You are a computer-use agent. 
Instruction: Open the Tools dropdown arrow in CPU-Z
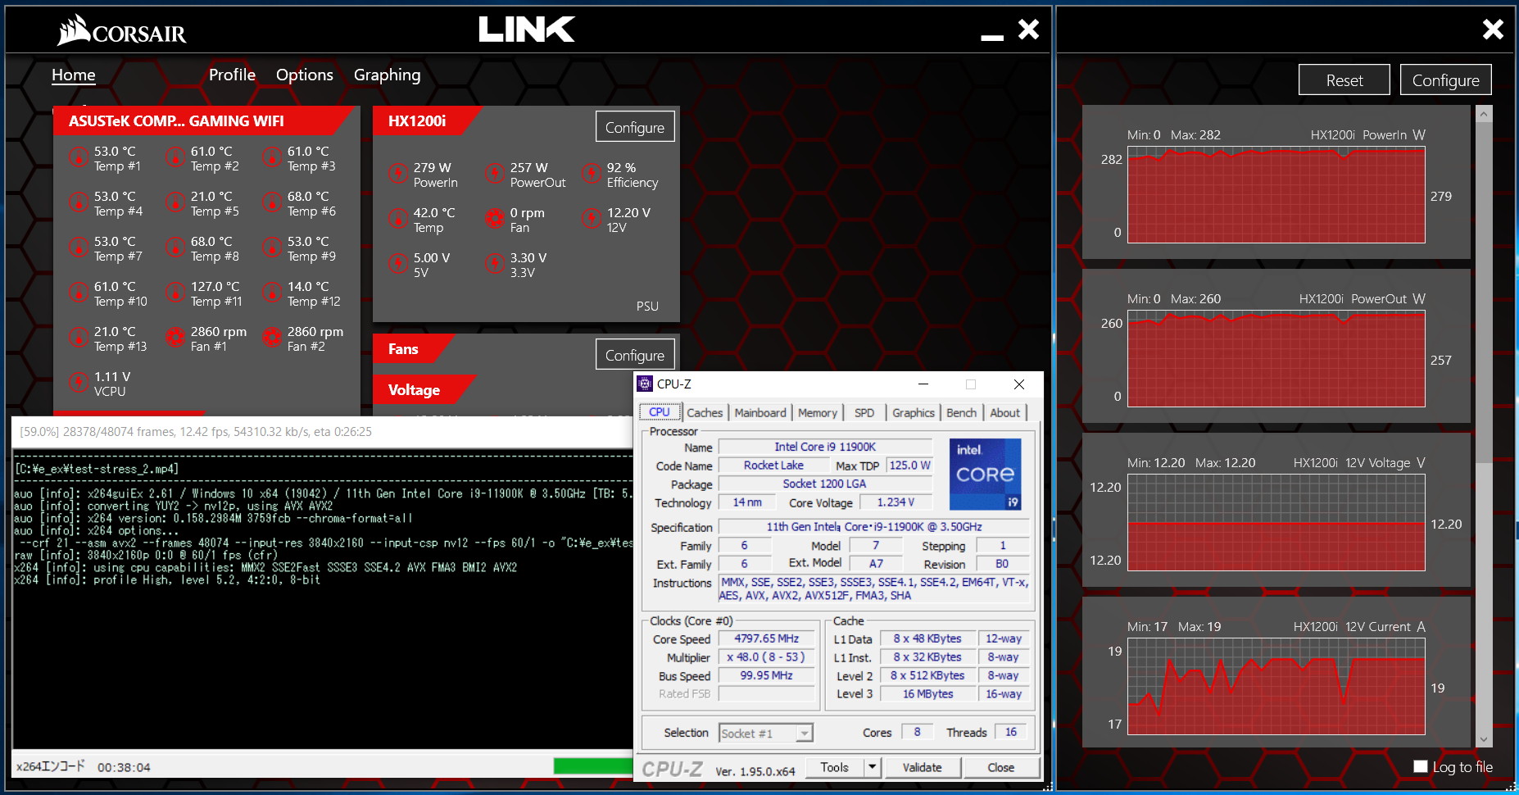tap(873, 767)
